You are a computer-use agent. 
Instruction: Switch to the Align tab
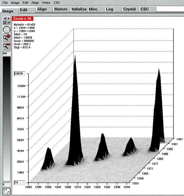tap(44, 9)
